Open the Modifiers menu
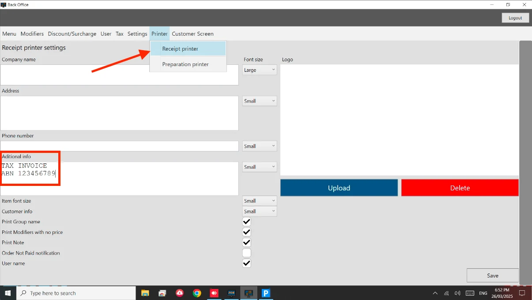Viewport: 532px width, 300px height. tap(32, 33)
